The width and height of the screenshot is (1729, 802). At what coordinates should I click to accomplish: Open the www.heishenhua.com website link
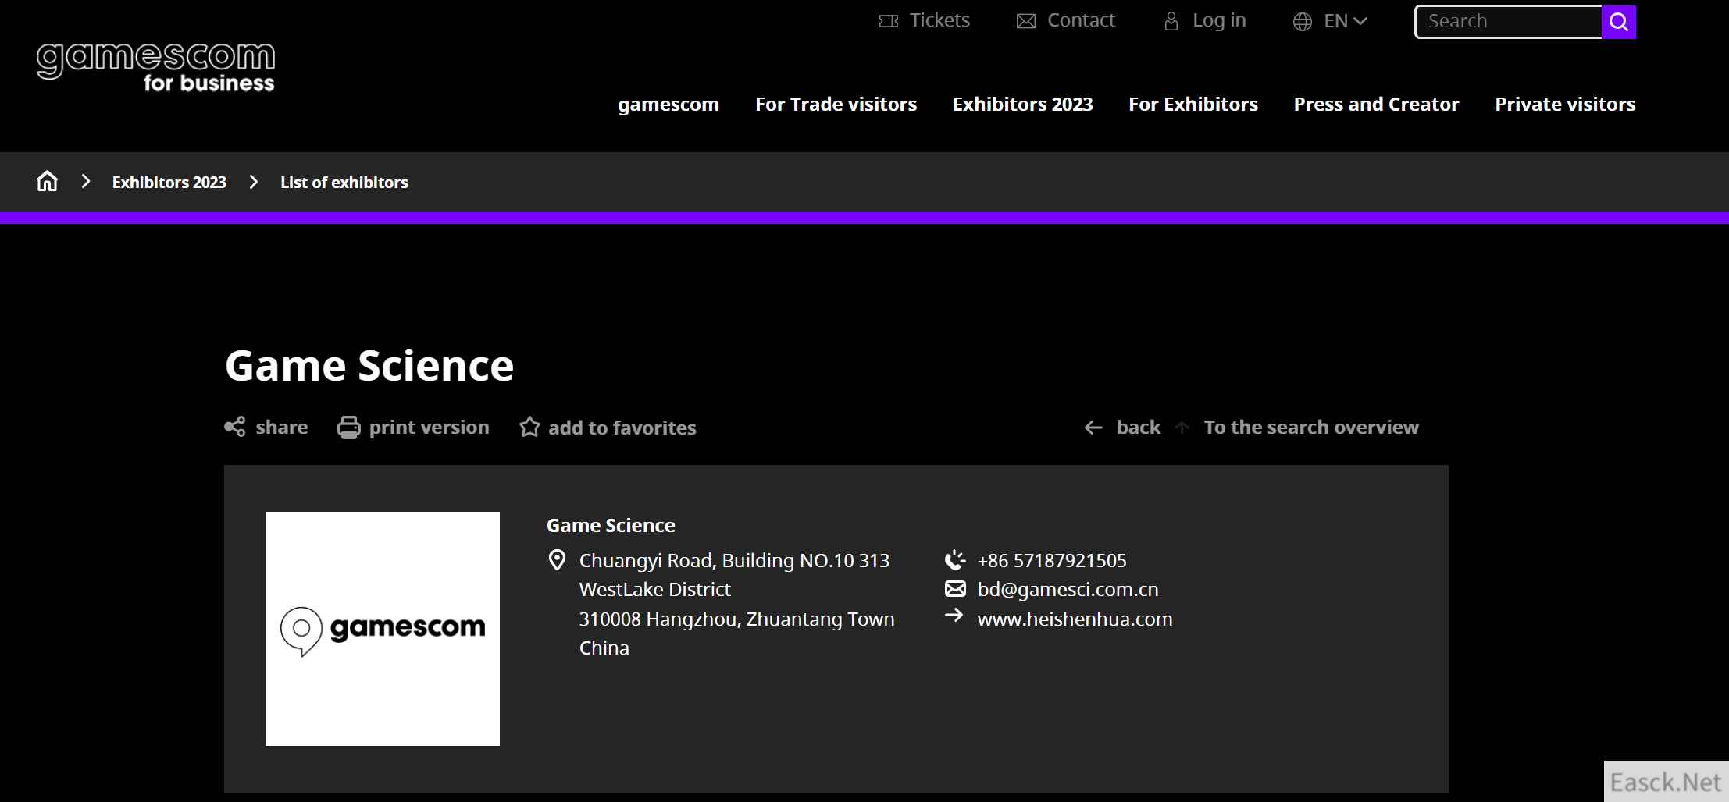(1075, 619)
